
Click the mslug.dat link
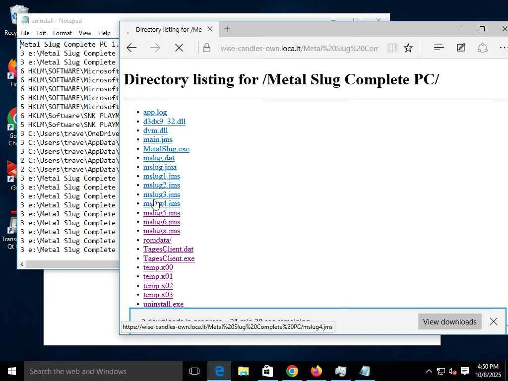tap(159, 158)
